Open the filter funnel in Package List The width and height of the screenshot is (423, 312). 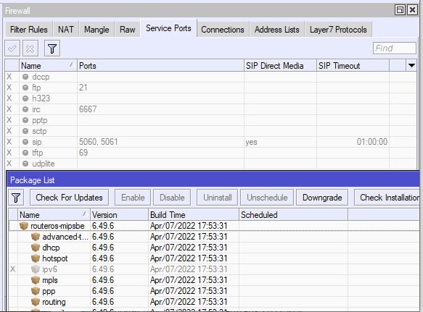click(x=16, y=198)
